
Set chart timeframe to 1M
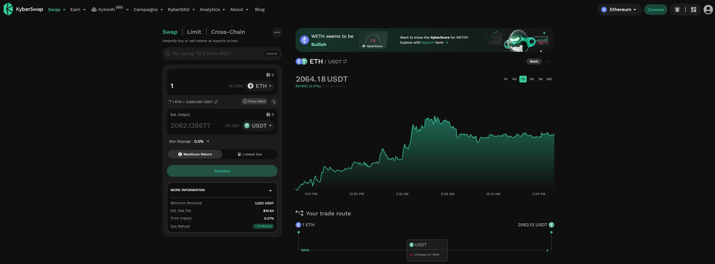[x=540, y=79]
